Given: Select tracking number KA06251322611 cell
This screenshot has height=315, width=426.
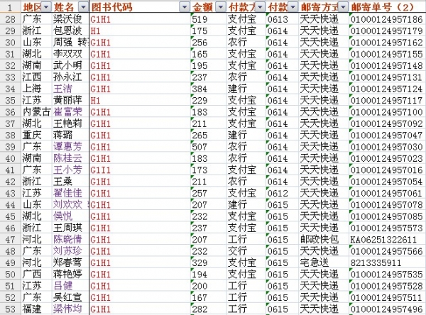Looking at the screenshot, I should (384, 239).
